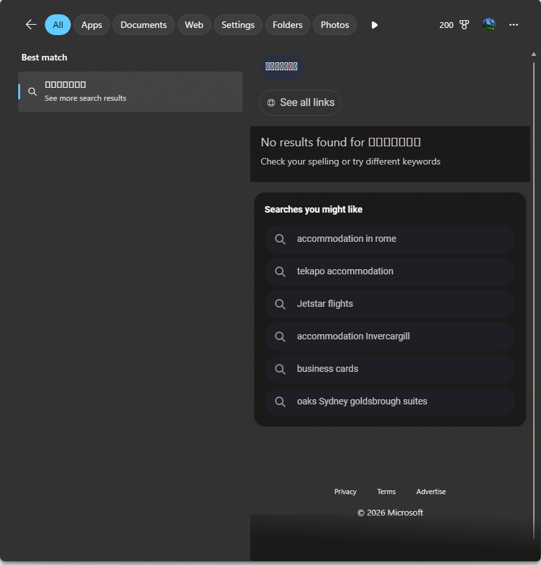This screenshot has height=565, width=541.
Task: Search for Jetstar flights
Action: coord(390,304)
